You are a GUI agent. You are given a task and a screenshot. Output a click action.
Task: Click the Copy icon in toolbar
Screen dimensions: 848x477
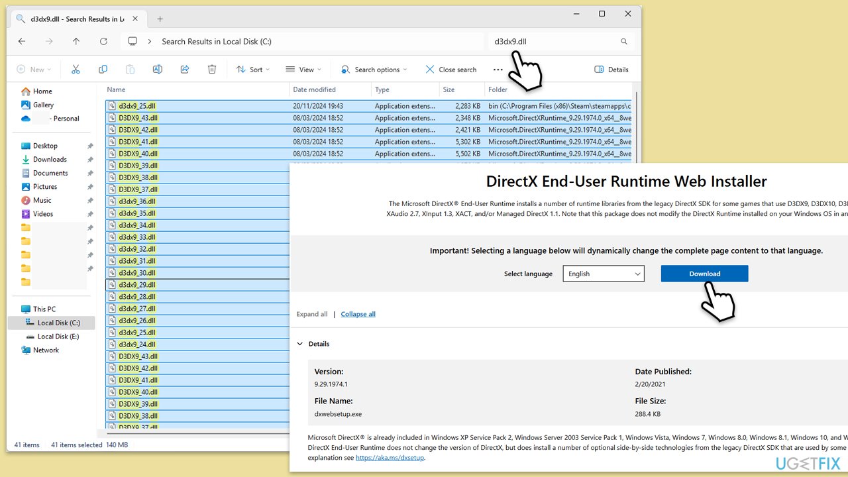(103, 70)
